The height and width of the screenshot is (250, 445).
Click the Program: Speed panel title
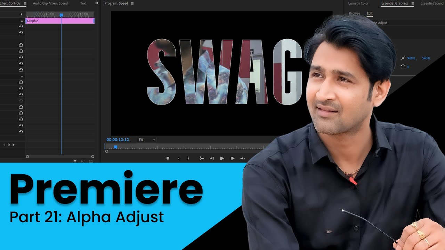click(x=116, y=3)
